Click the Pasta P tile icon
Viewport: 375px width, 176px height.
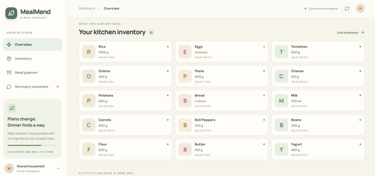tap(185, 76)
